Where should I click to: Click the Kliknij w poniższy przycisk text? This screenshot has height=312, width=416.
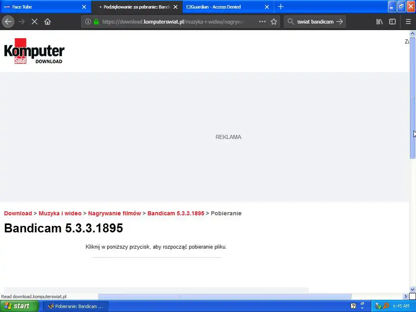click(x=156, y=247)
